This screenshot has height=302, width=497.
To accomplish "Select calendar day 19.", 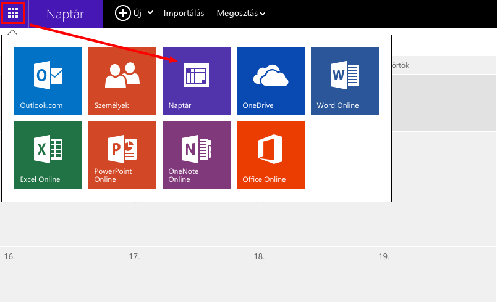I will [434, 274].
